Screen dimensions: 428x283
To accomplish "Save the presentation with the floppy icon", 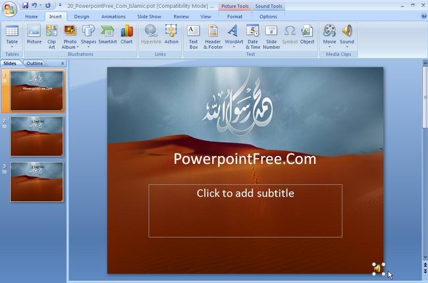I will (x=25, y=5).
